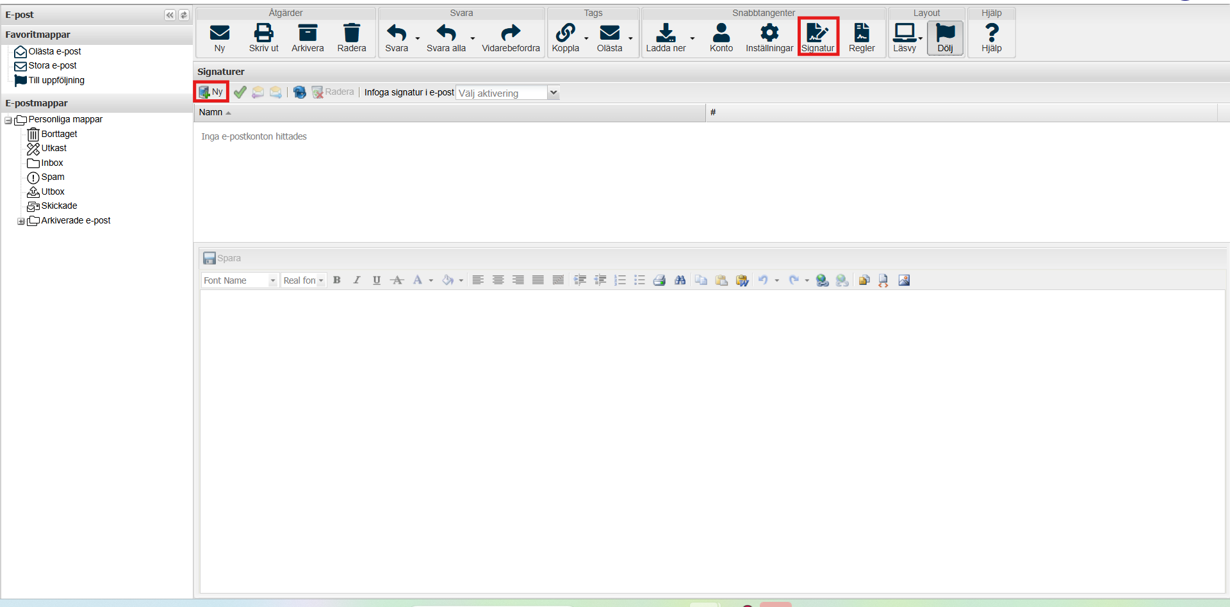Click the Vidarebefordra forward arrow icon
The width and height of the screenshot is (1230, 607).
click(x=511, y=32)
